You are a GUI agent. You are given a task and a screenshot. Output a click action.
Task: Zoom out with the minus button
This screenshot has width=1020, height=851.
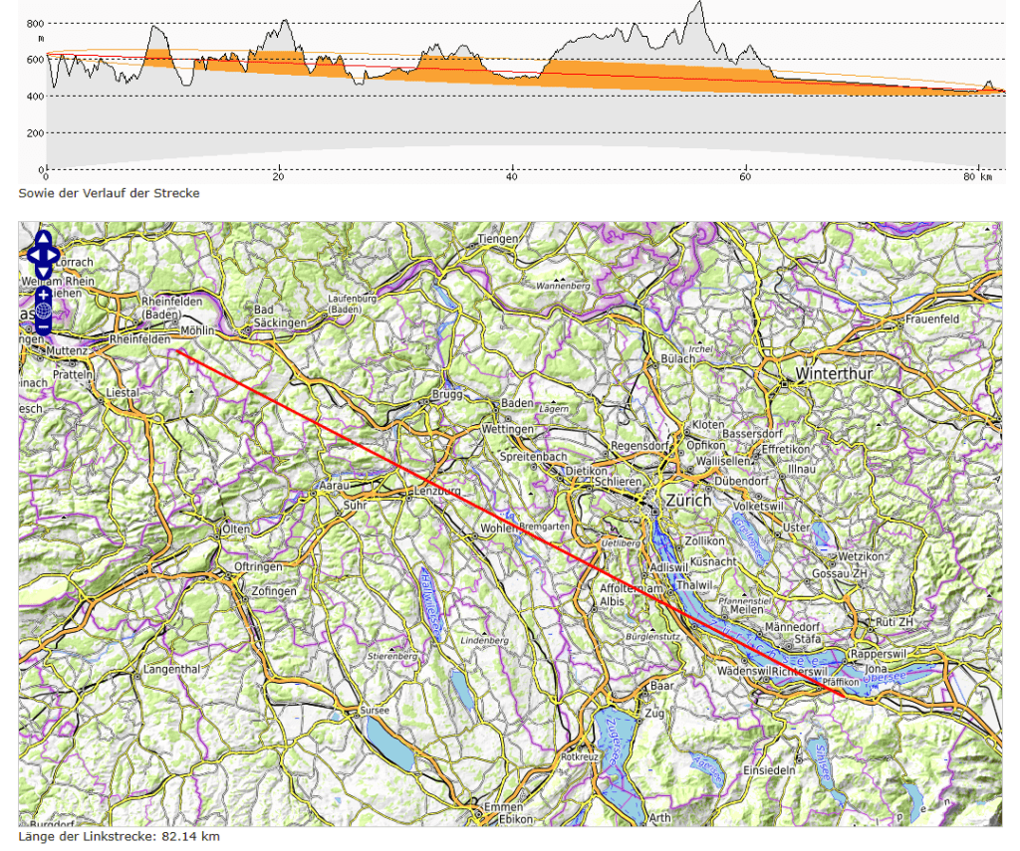coord(43,328)
